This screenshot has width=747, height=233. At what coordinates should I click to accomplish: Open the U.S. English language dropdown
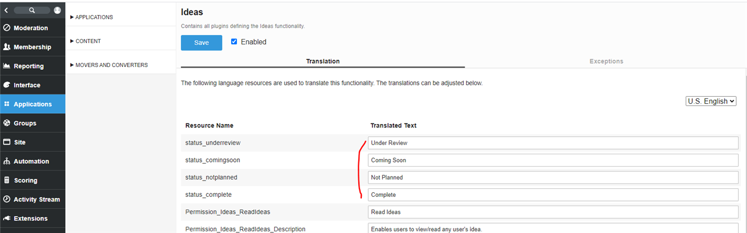pos(711,101)
